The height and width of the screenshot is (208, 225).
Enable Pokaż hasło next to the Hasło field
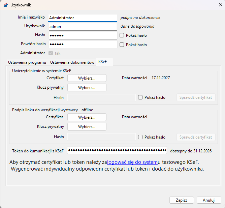click(122, 35)
